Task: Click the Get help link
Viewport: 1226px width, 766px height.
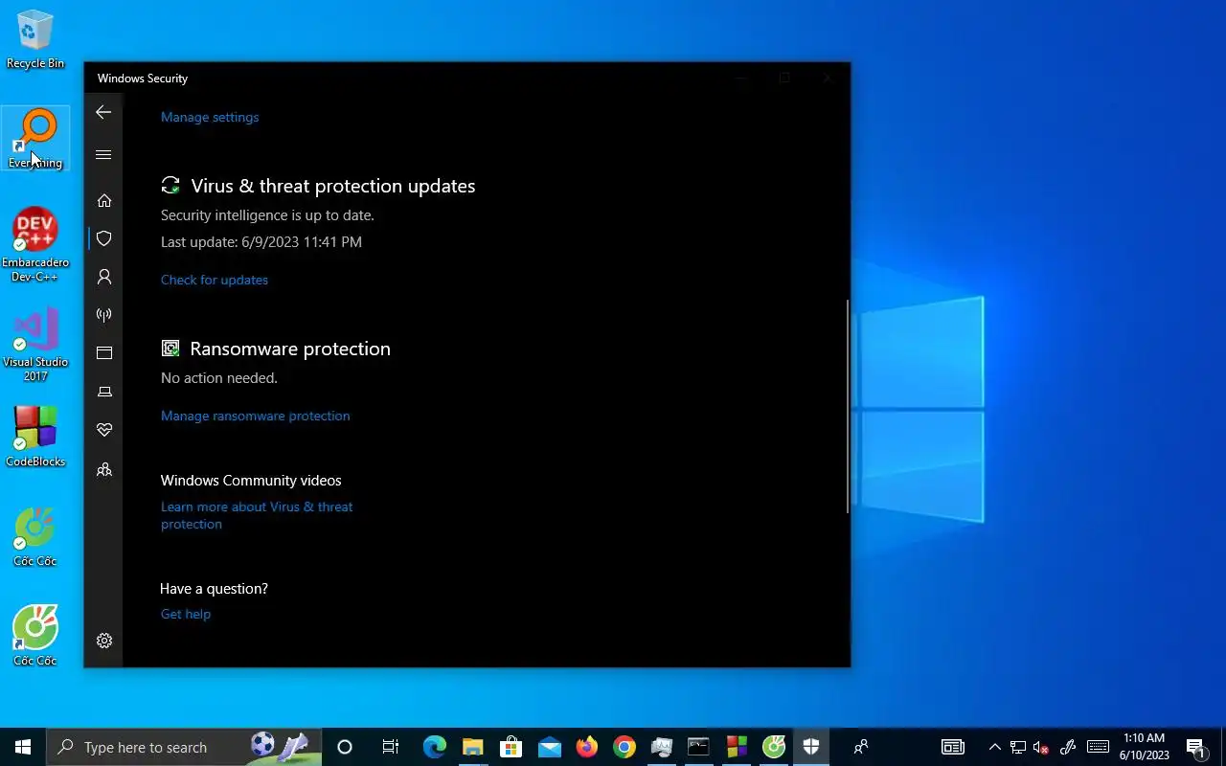Action: pos(186,614)
